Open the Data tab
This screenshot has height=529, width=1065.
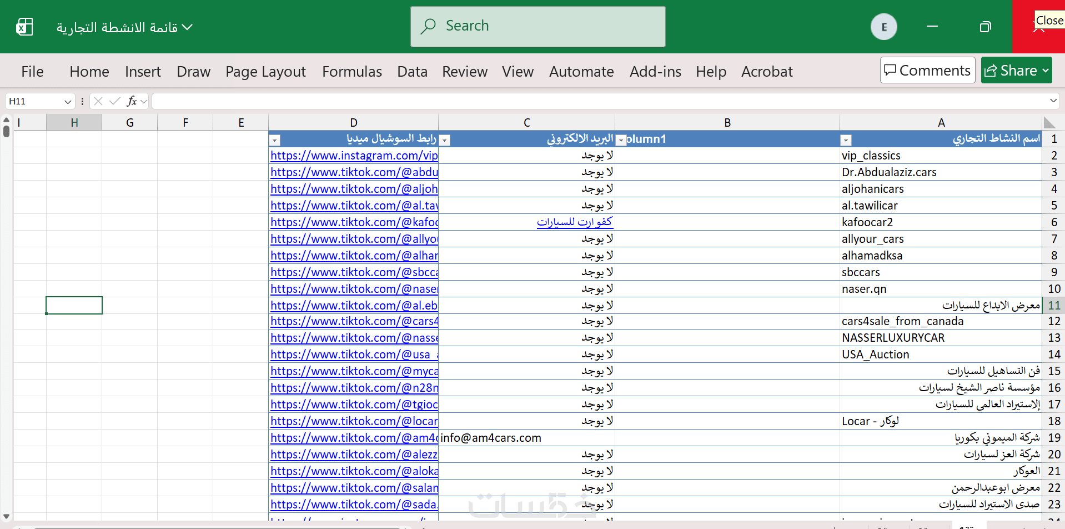(x=412, y=72)
